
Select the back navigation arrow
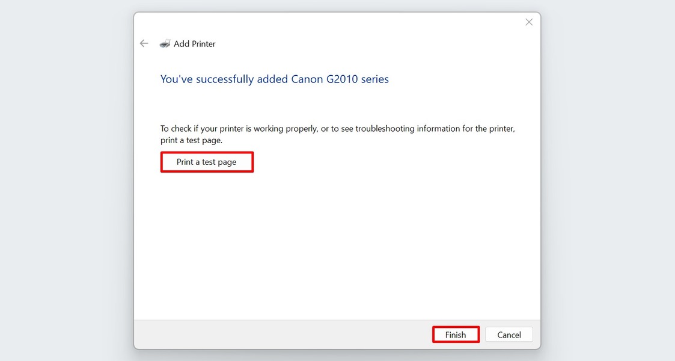(144, 43)
